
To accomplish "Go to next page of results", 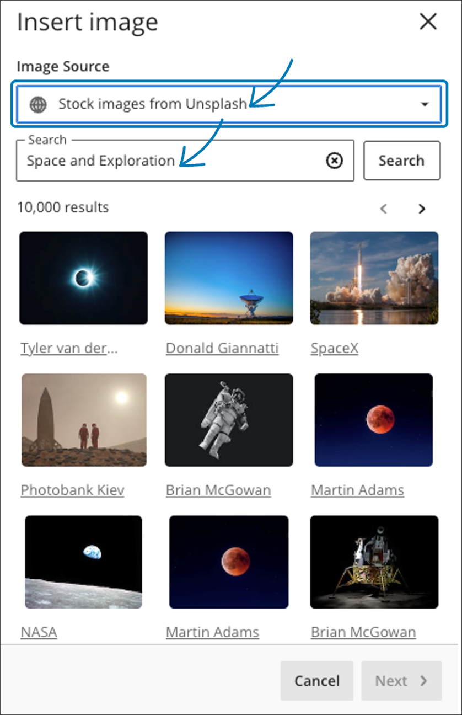I will click(x=422, y=209).
